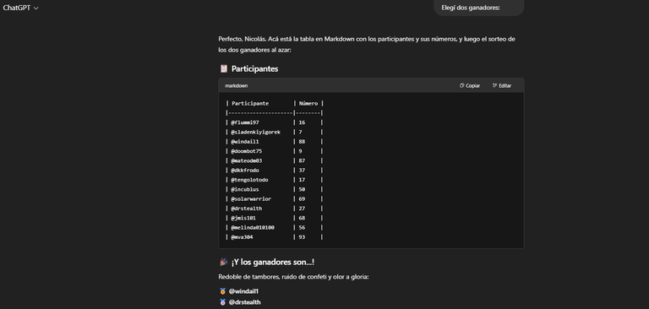The width and height of the screenshot is (649, 309).
Task: Click the '¡Y los ganadores son...!' heading
Action: click(x=272, y=263)
